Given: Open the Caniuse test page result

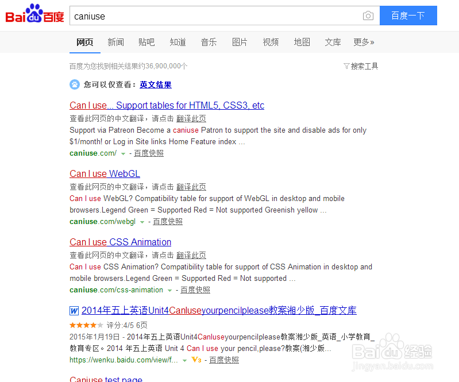Looking at the screenshot, I should pyautogui.click(x=106, y=379).
